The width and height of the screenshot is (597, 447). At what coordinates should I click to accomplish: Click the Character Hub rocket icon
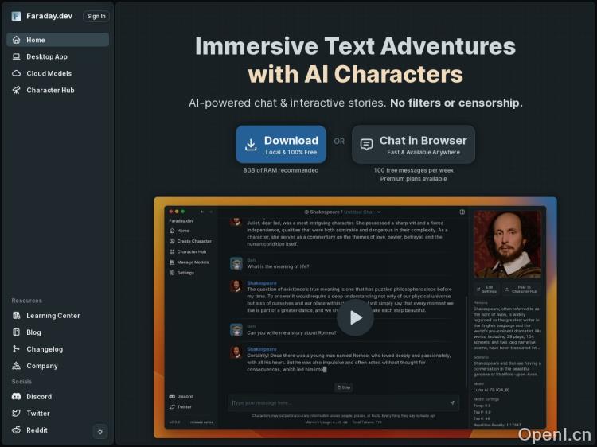point(17,91)
